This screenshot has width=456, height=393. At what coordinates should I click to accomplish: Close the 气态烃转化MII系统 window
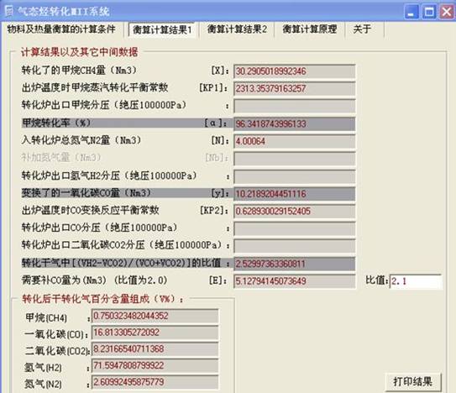click(x=447, y=12)
